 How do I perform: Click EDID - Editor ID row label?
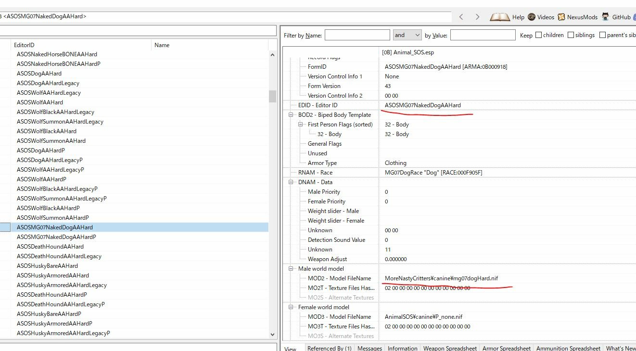[318, 105]
